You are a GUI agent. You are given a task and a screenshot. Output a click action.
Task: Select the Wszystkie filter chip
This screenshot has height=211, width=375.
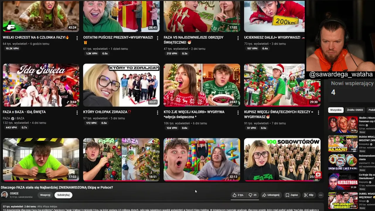tap(336, 110)
